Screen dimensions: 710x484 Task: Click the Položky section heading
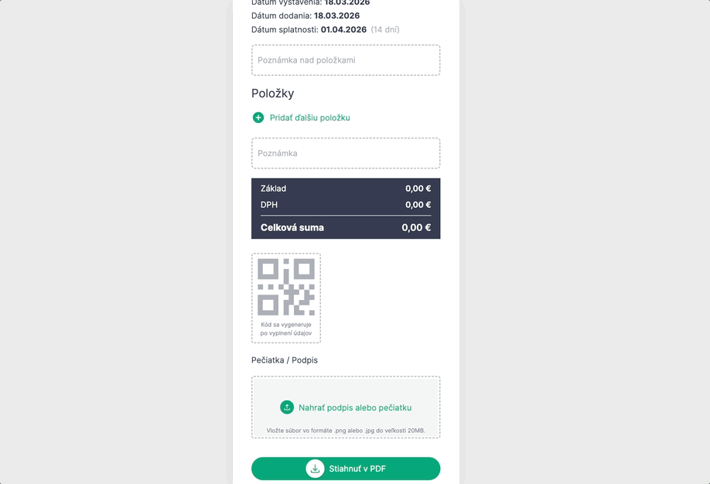273,94
